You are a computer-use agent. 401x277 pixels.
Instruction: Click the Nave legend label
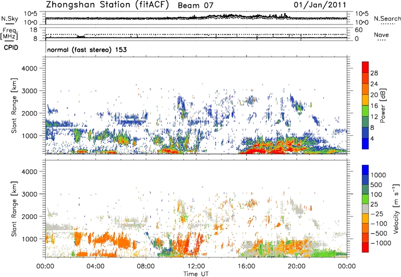coord(381,34)
